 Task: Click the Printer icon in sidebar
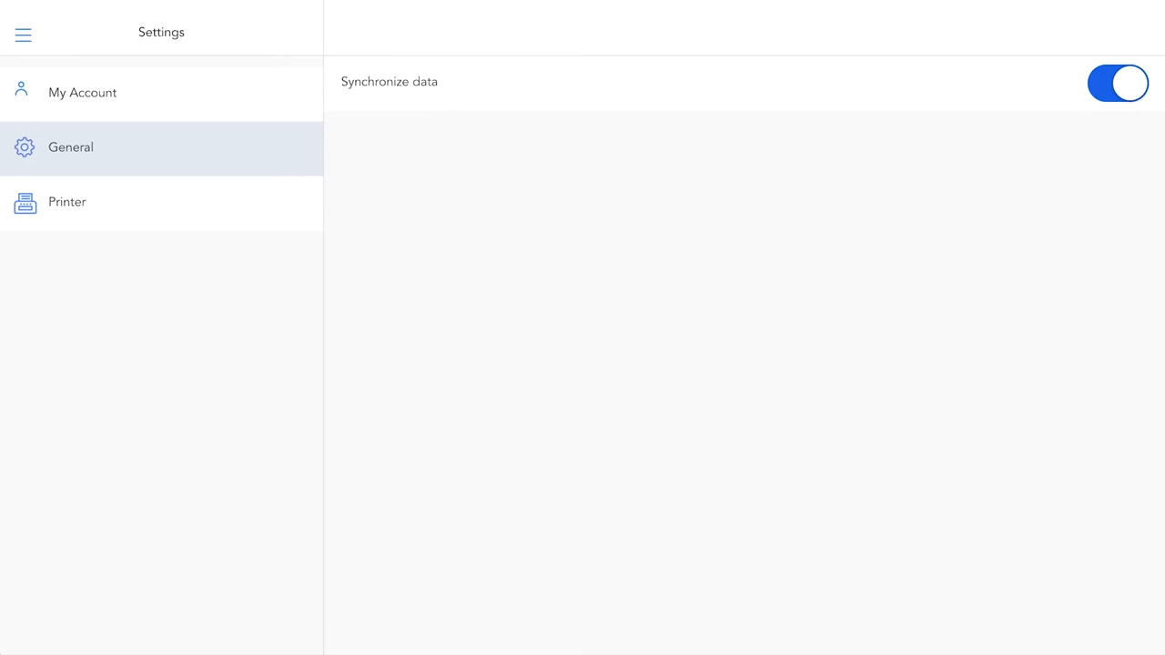[25, 203]
